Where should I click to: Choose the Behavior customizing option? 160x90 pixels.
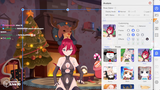(x=138, y=26)
